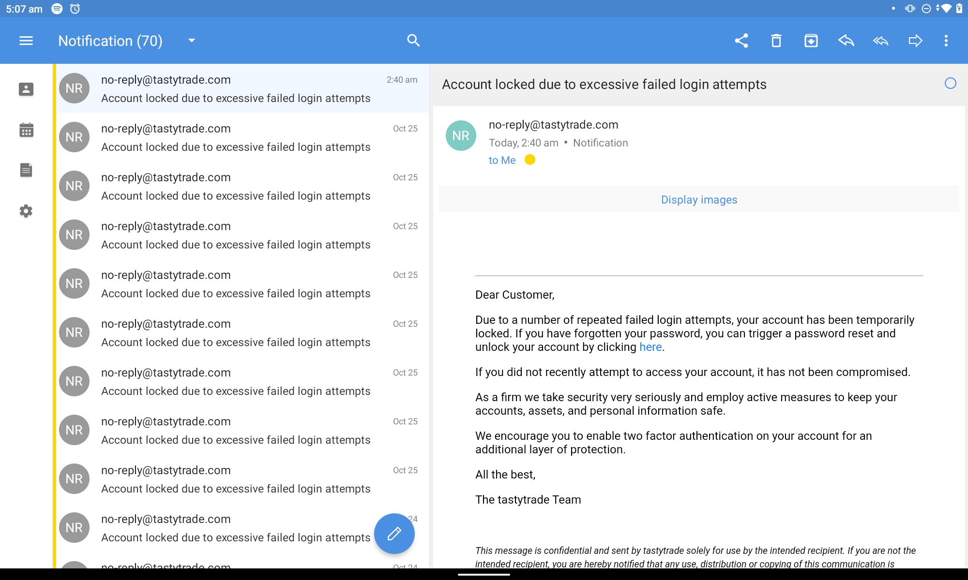
Task: Open Calendar from the sidebar
Action: pyautogui.click(x=26, y=130)
